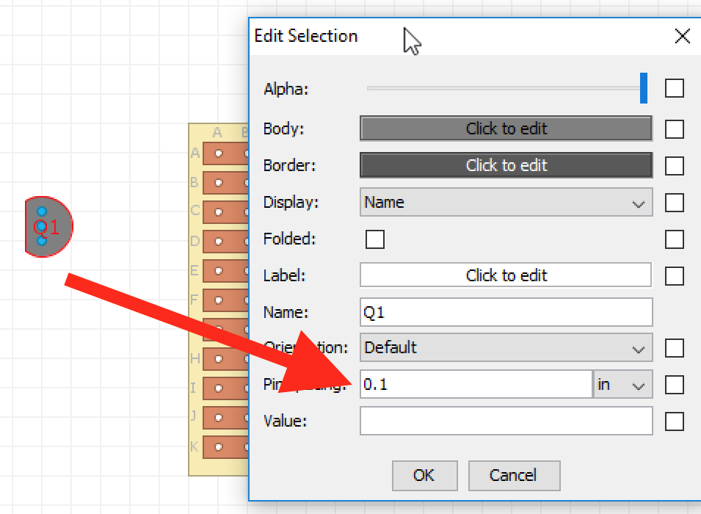Click the top blue pin of Q1
701x514 pixels.
[42, 211]
